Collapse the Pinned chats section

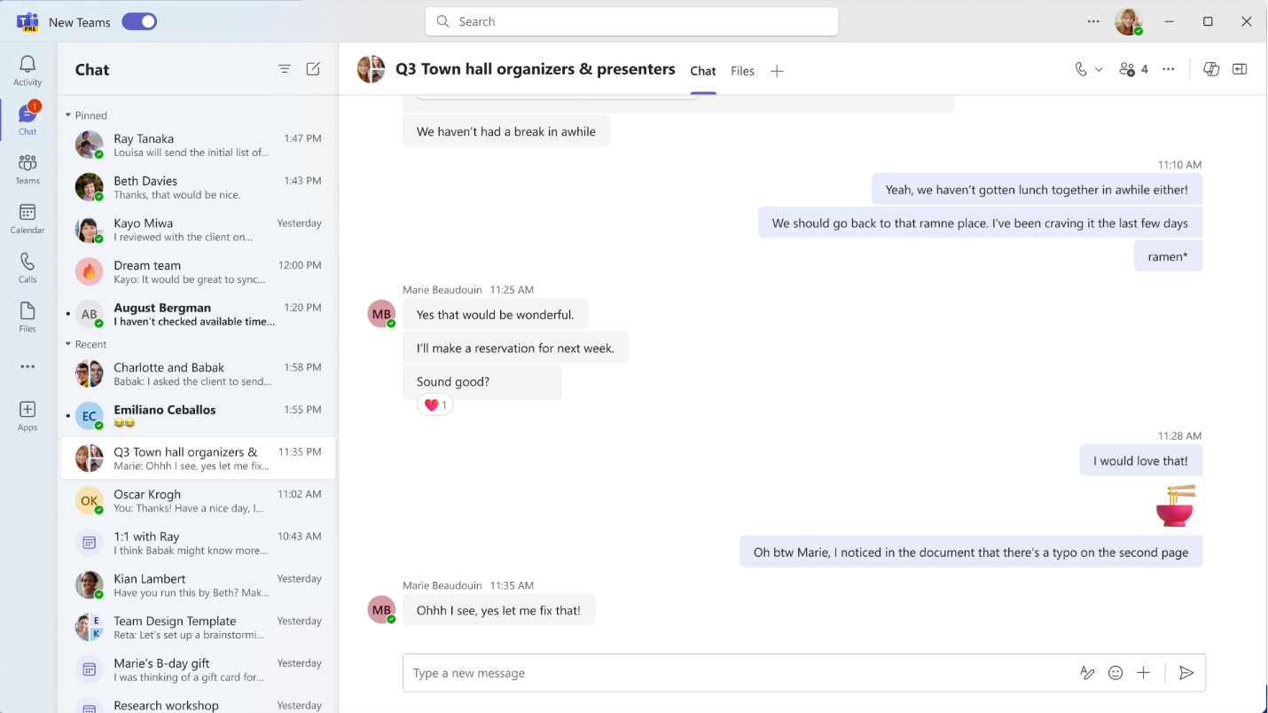tap(68, 115)
